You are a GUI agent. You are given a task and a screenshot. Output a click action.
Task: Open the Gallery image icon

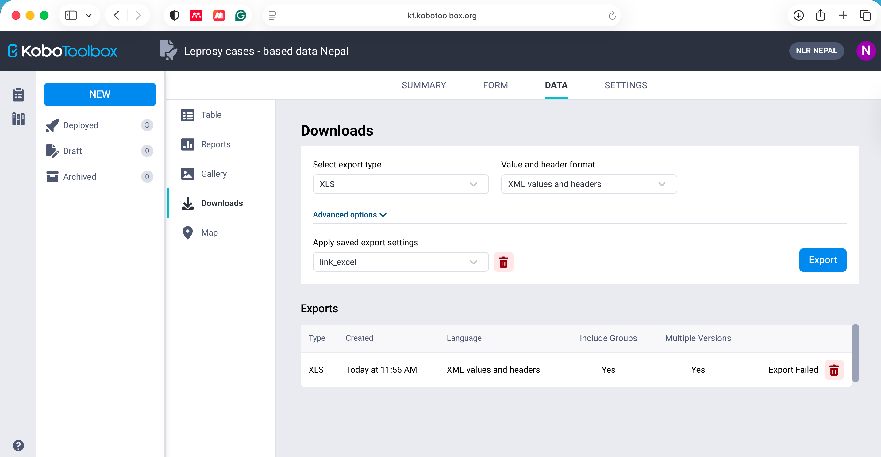coord(187,174)
